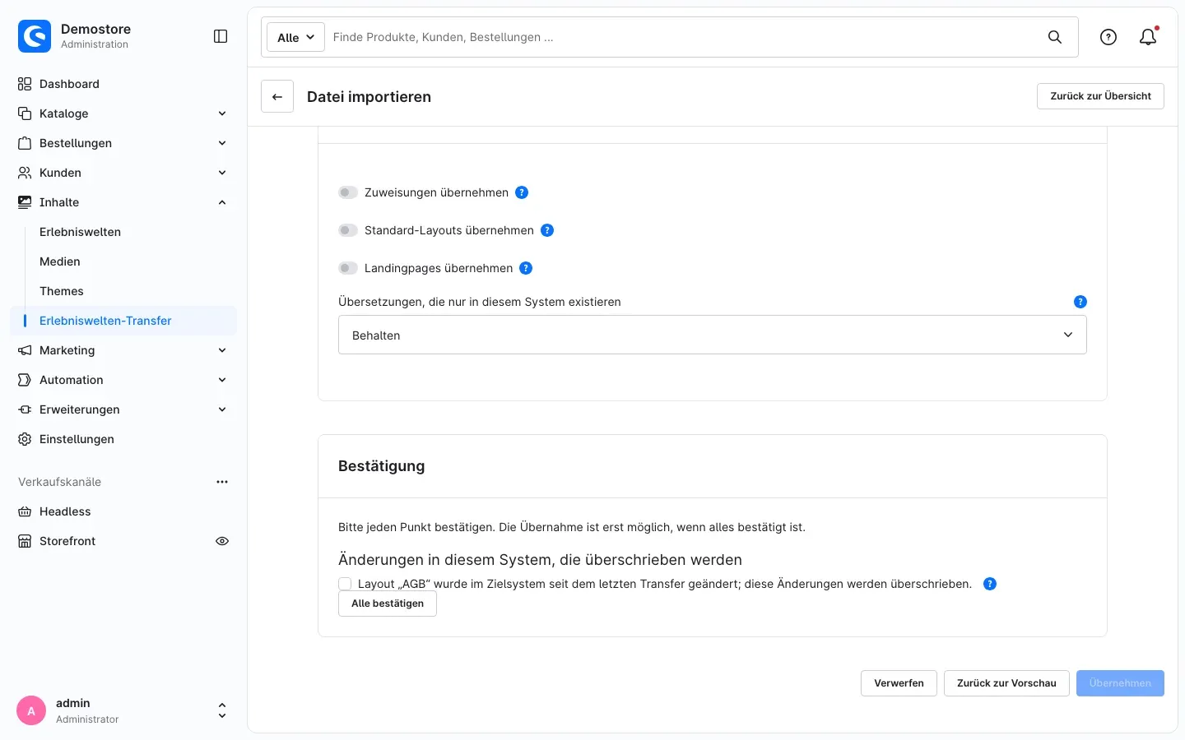Toggle Zuweisungen übernehmen switch
Viewport: 1185px width, 740px height.
tap(348, 192)
